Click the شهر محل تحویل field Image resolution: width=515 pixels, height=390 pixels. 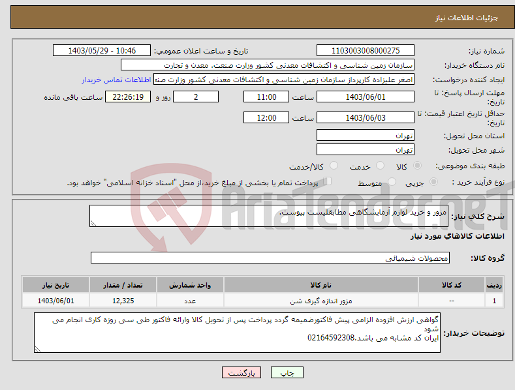click(x=366, y=150)
